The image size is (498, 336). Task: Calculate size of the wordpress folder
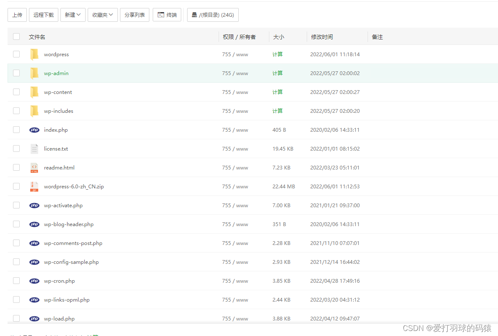coord(277,54)
